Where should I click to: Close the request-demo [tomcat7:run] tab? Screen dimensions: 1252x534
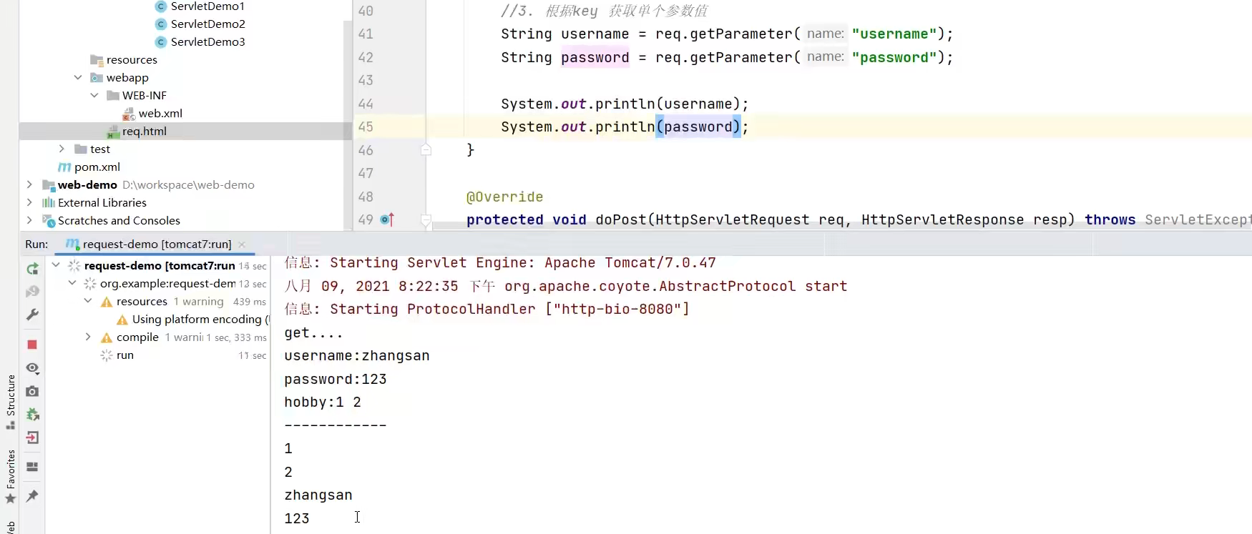click(242, 244)
